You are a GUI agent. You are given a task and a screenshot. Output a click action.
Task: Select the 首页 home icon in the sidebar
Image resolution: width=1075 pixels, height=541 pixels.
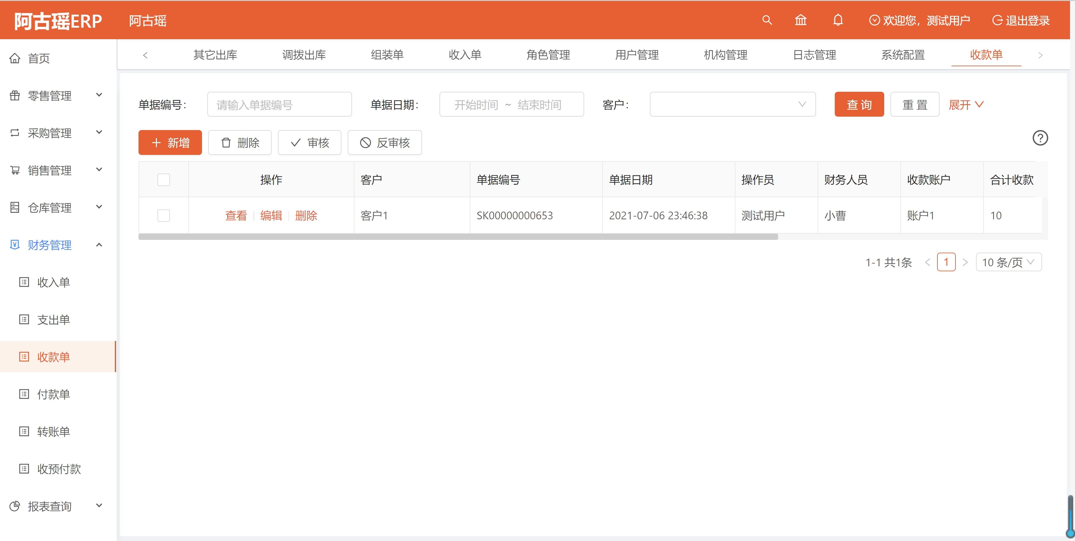click(15, 58)
